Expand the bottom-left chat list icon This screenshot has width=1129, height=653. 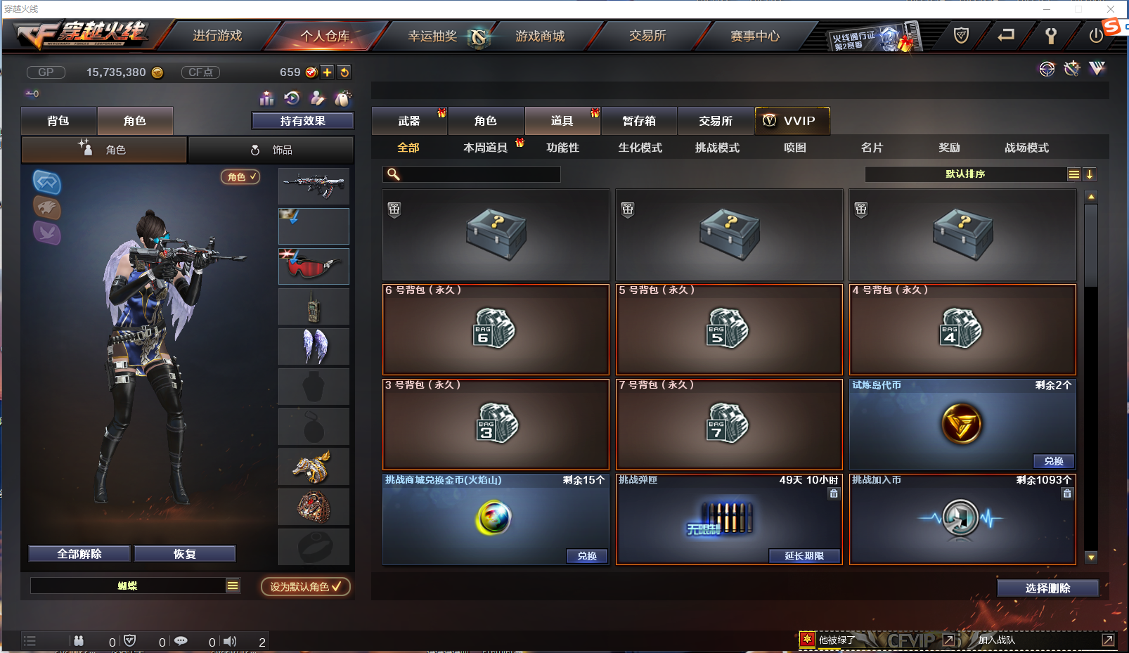point(30,640)
